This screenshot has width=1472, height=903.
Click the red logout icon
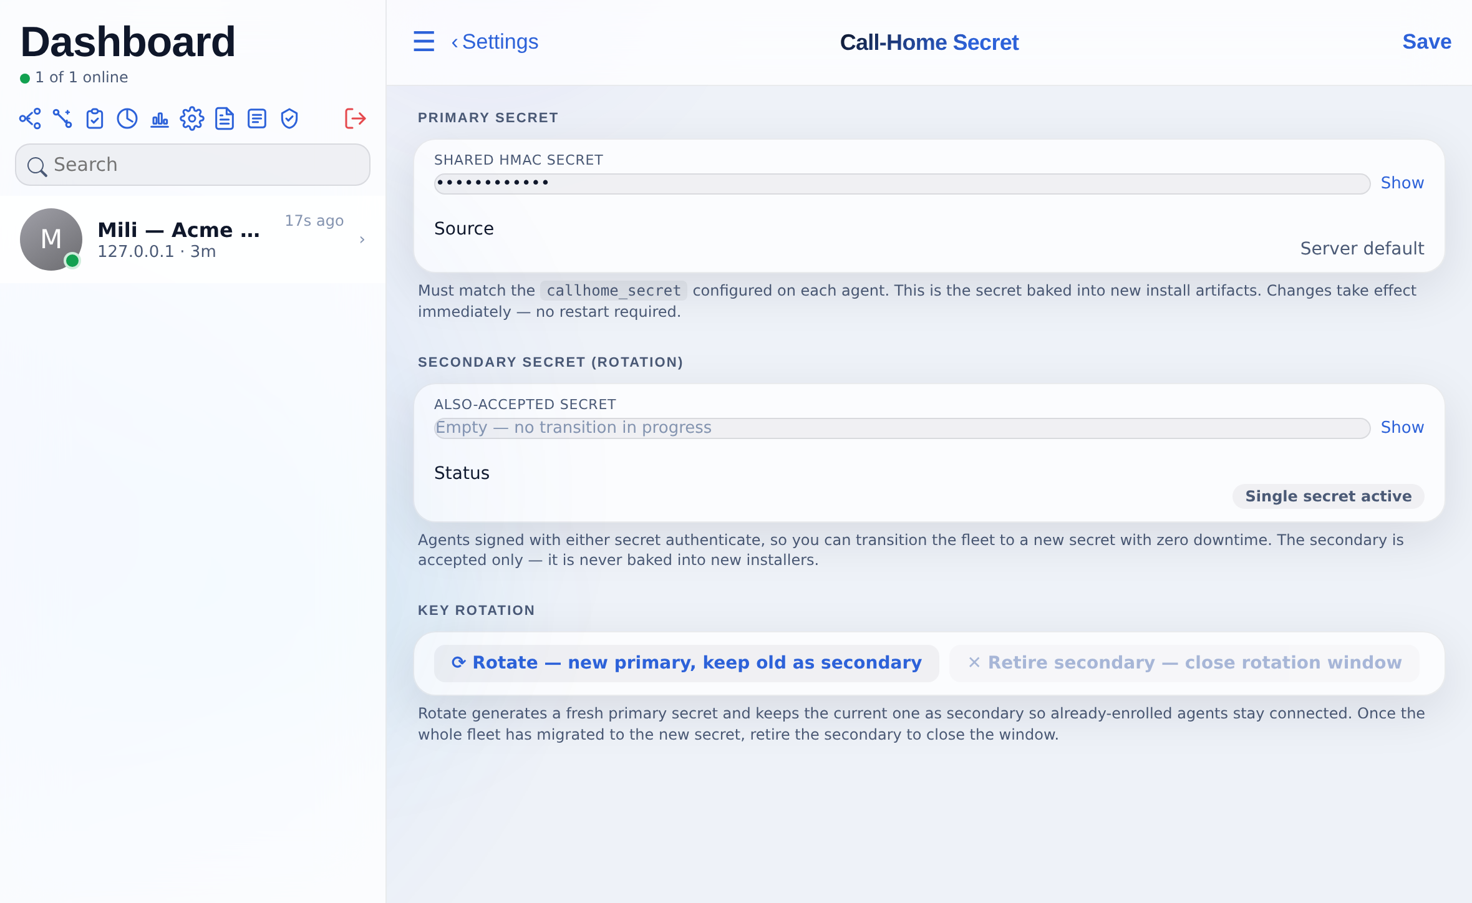point(355,118)
